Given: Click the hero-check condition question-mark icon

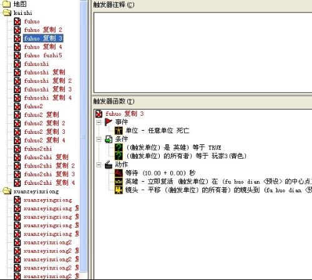Looking at the screenshot, I should (x=119, y=147).
